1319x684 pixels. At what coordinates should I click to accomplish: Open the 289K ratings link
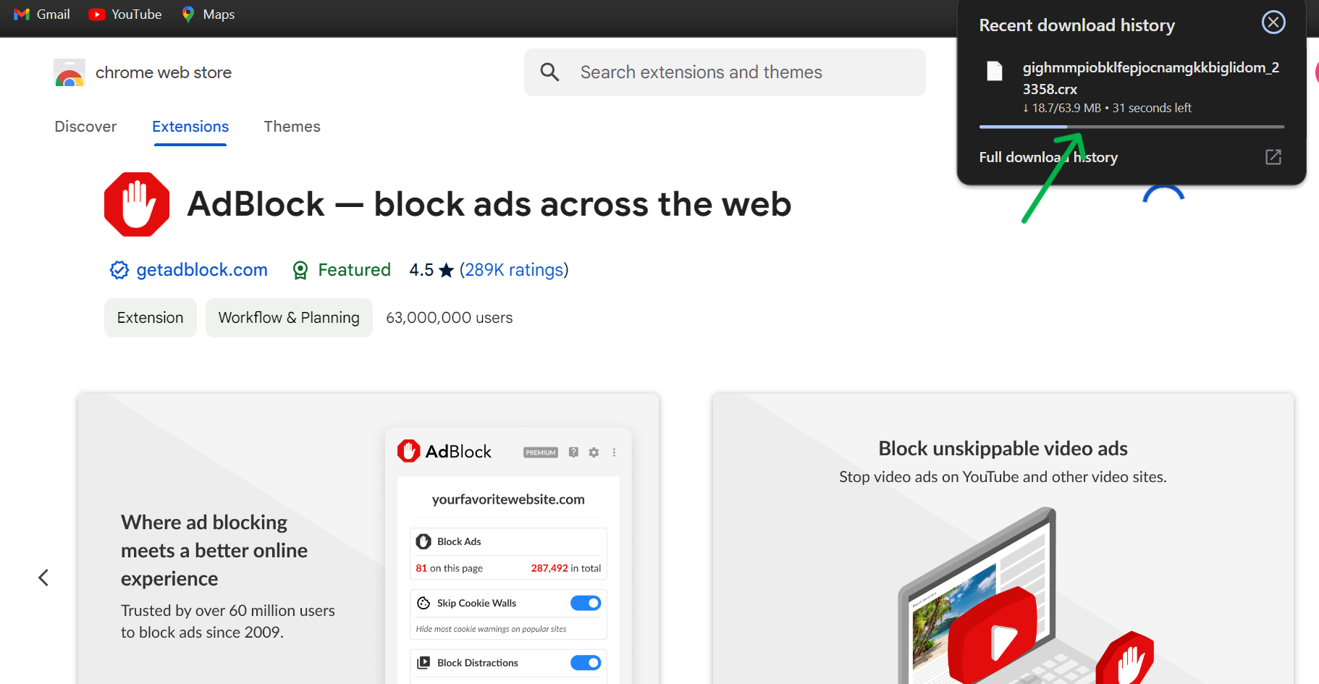pyautogui.click(x=514, y=270)
